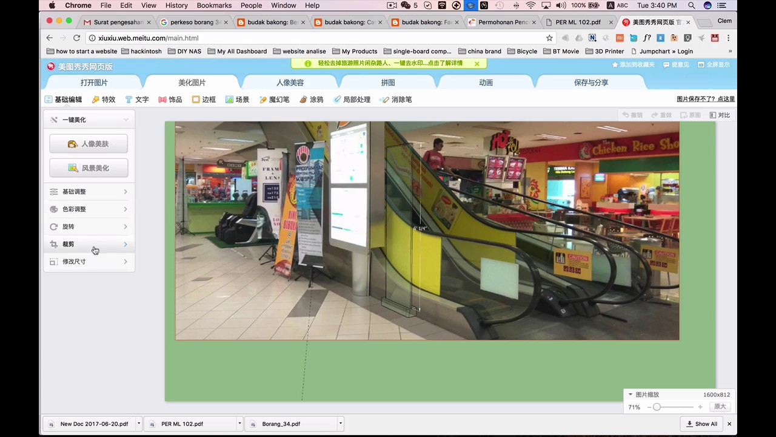Open dropdown for Borang_34.pdf download
776x437 pixels.
tap(341, 424)
